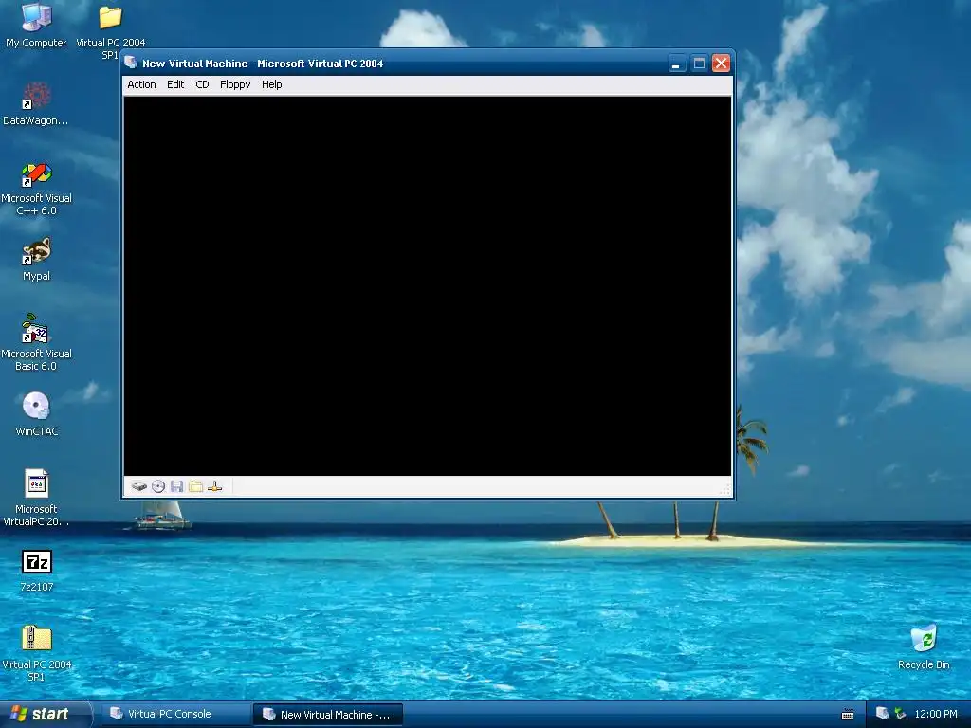Image resolution: width=971 pixels, height=728 pixels.
Task: Click the 12:00 PM system clock
Action: click(936, 714)
